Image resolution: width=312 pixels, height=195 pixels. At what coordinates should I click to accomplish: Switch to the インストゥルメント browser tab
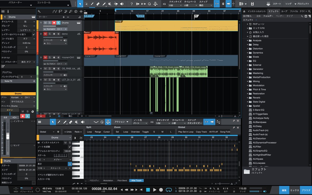(257, 11)
